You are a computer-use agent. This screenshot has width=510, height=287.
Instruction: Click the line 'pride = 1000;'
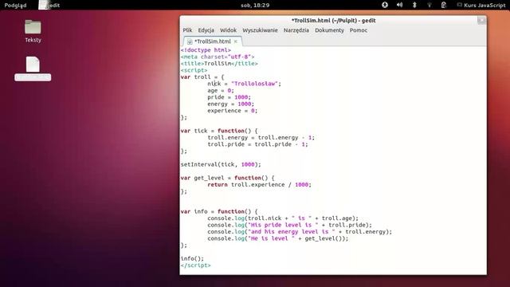[229, 97]
